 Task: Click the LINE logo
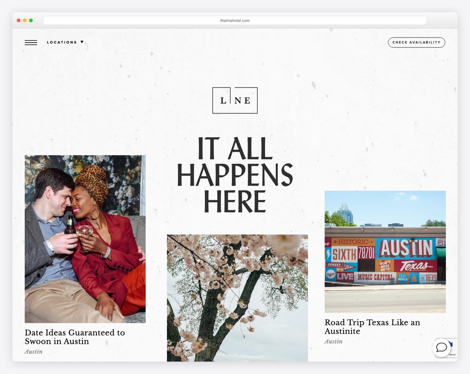[x=235, y=100]
